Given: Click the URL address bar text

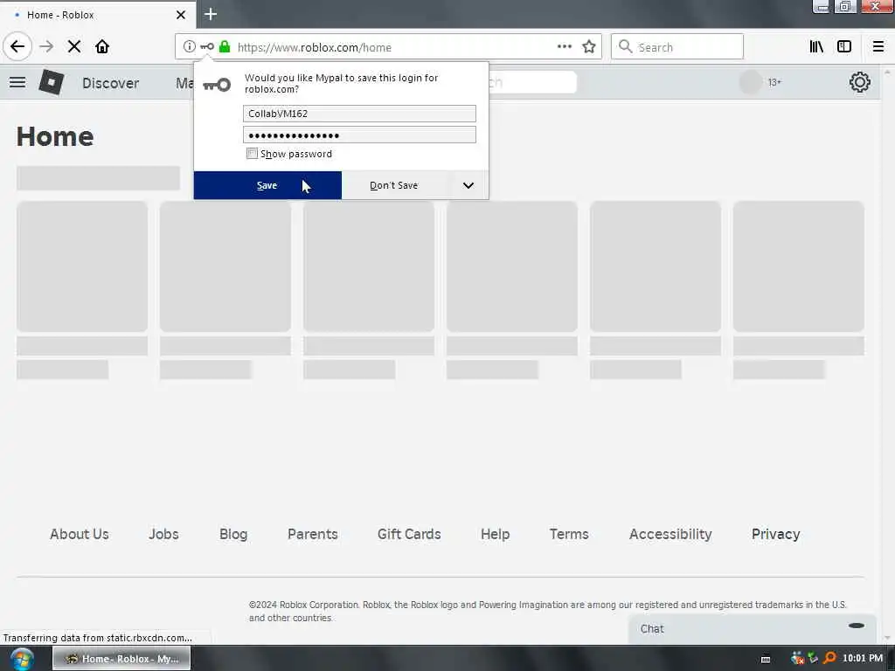Looking at the screenshot, I should tap(315, 47).
